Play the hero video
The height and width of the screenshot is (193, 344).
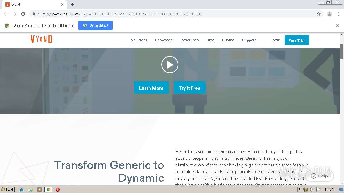(170, 65)
